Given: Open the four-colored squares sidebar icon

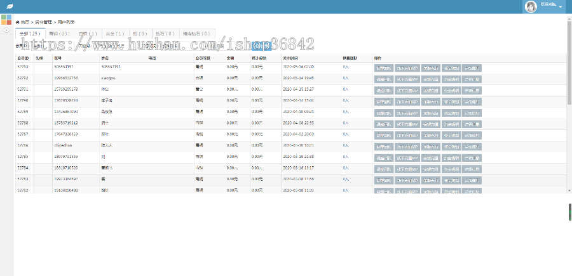Looking at the screenshot, I should coord(6,19).
